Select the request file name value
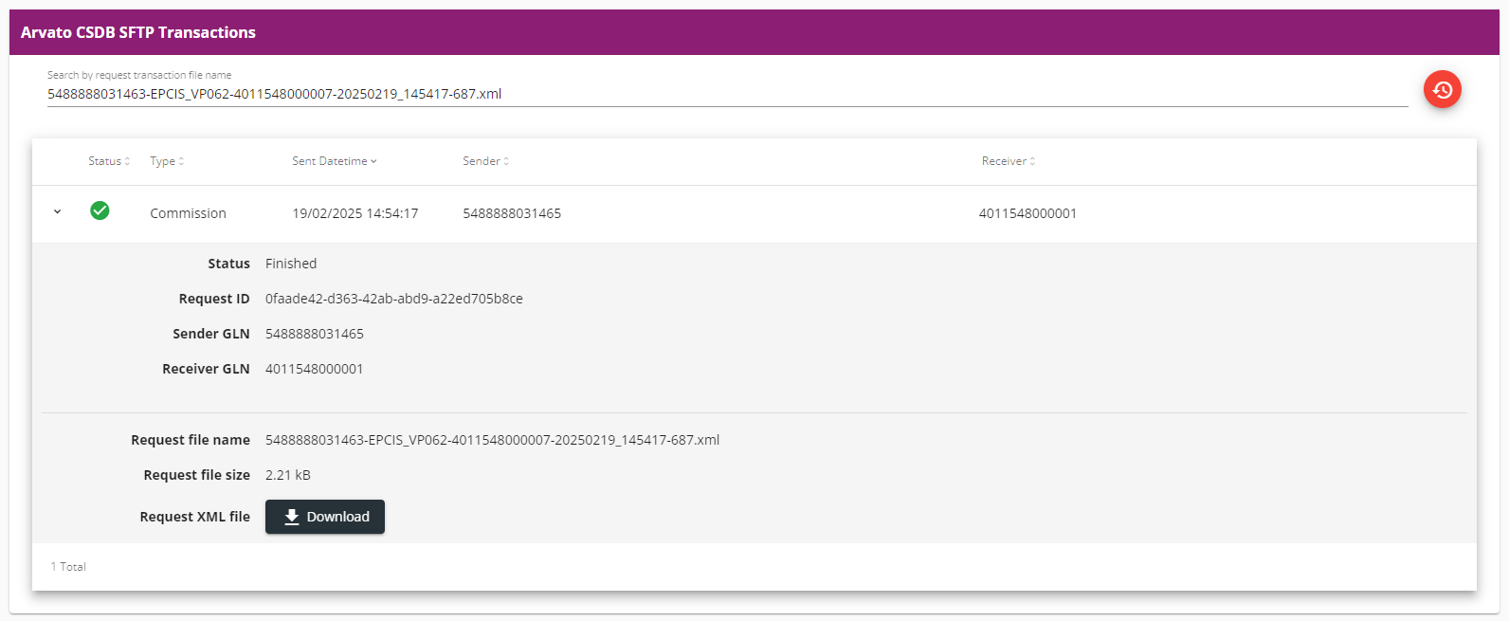1509x621 pixels. click(x=493, y=440)
